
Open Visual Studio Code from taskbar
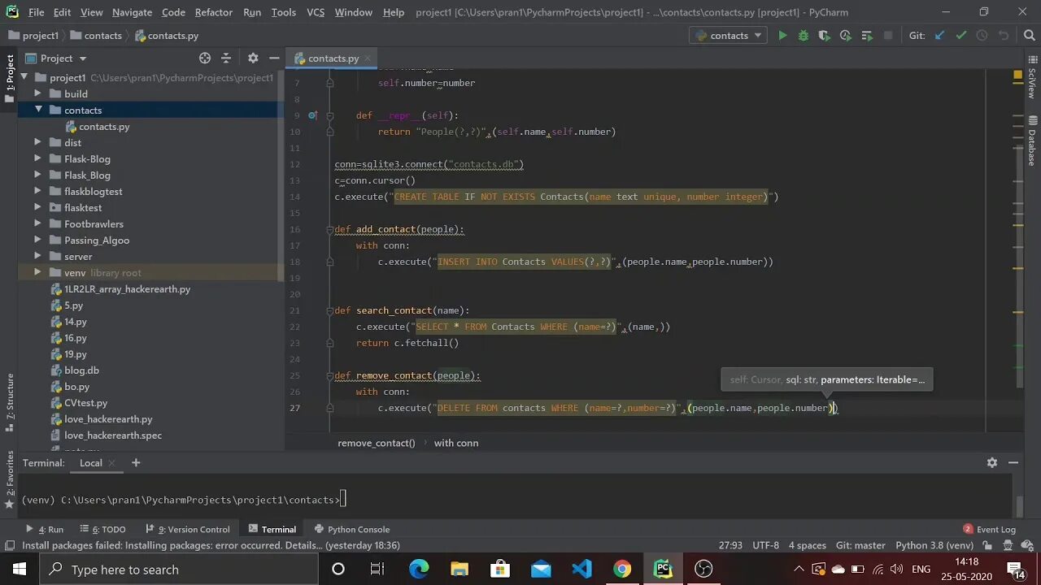tap(581, 570)
